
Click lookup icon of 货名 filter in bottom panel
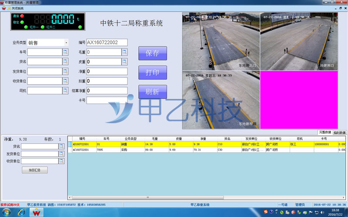pos(61,147)
